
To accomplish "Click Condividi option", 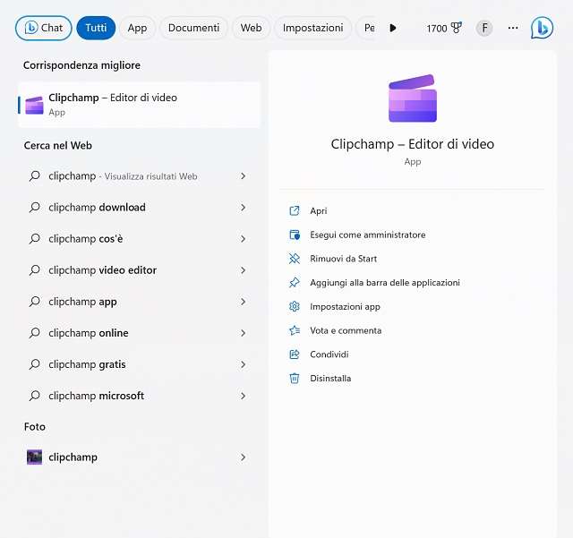I will coord(329,354).
